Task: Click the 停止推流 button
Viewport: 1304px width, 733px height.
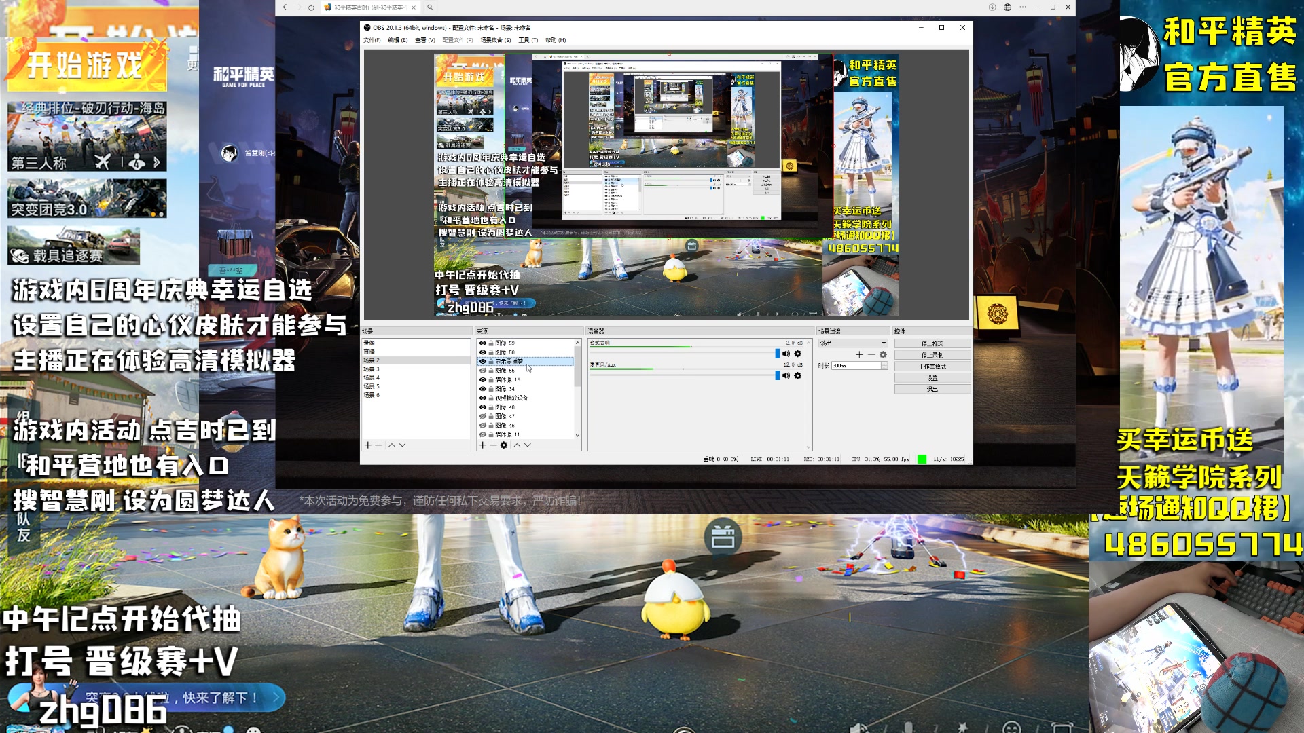Action: click(932, 343)
